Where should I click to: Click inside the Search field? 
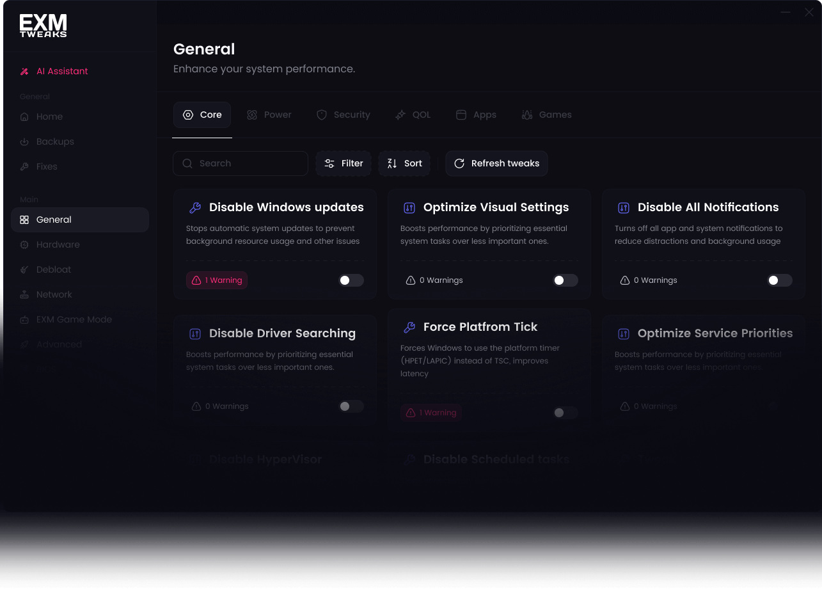pyautogui.click(x=241, y=163)
